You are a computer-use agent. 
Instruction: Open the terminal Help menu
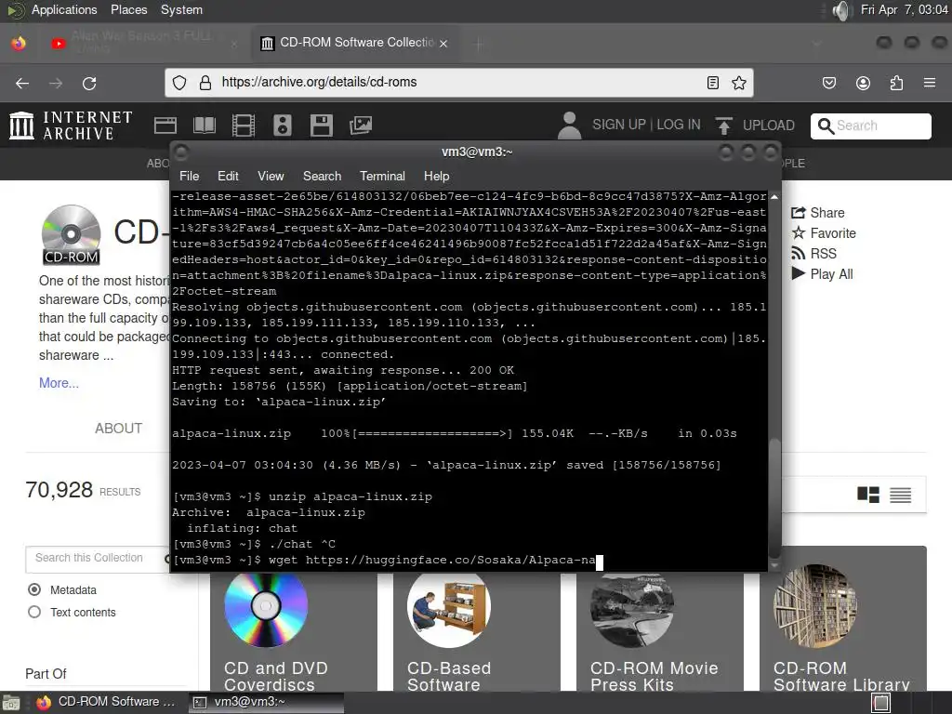[436, 176]
